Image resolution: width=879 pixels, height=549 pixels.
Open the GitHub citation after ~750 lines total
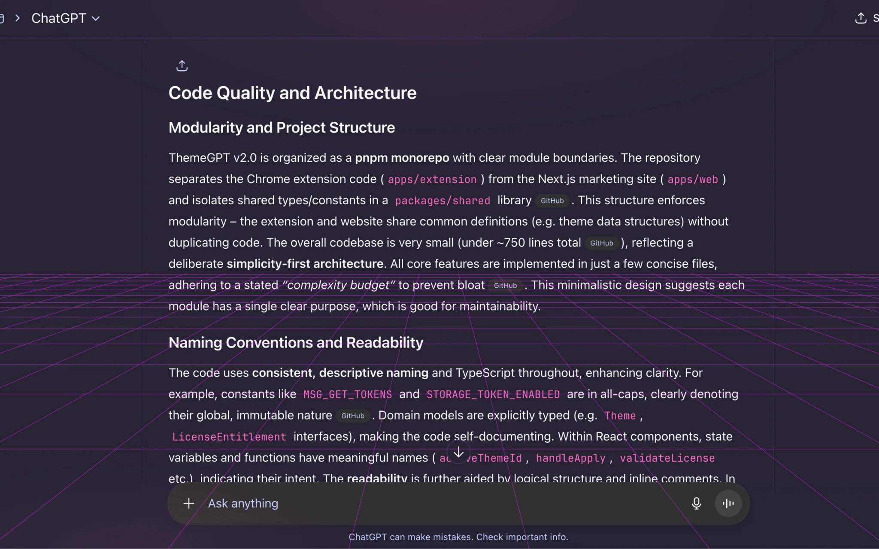602,243
